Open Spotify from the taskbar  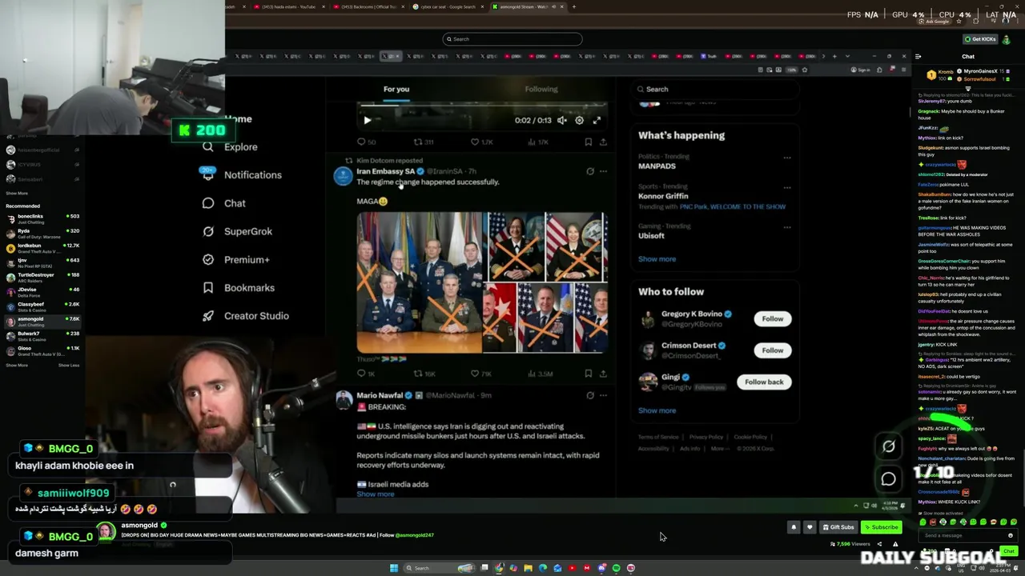(x=616, y=568)
